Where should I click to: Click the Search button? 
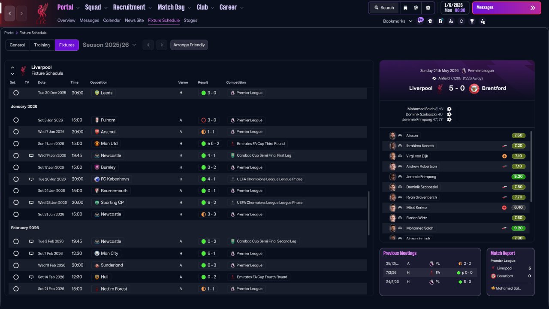384,8
